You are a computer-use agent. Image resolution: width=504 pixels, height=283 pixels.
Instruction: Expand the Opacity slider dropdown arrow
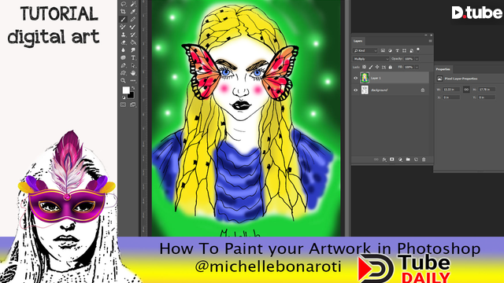[417, 59]
